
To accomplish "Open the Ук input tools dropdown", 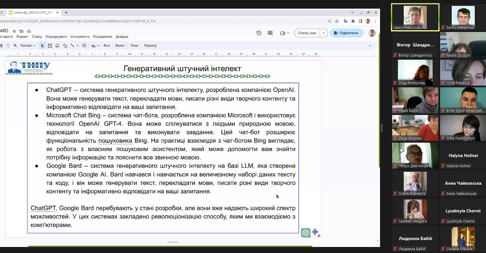I will point(95,46).
